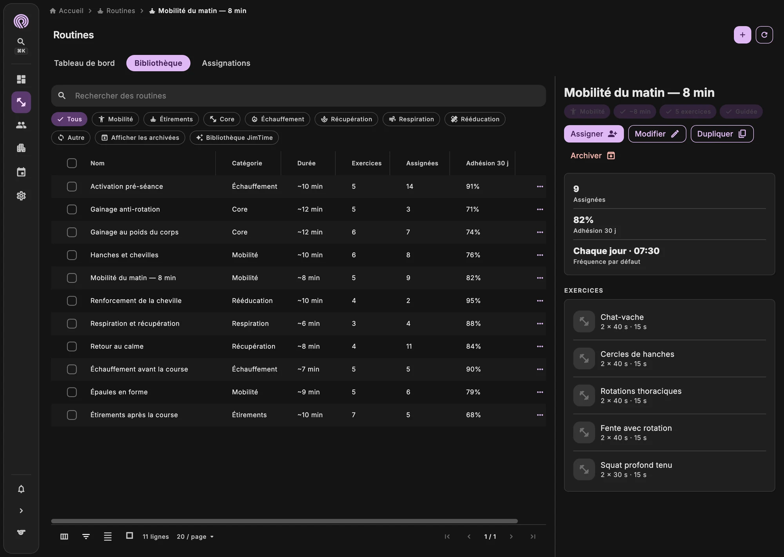Click the Modifier button
This screenshot has width=784, height=557.
657,134
